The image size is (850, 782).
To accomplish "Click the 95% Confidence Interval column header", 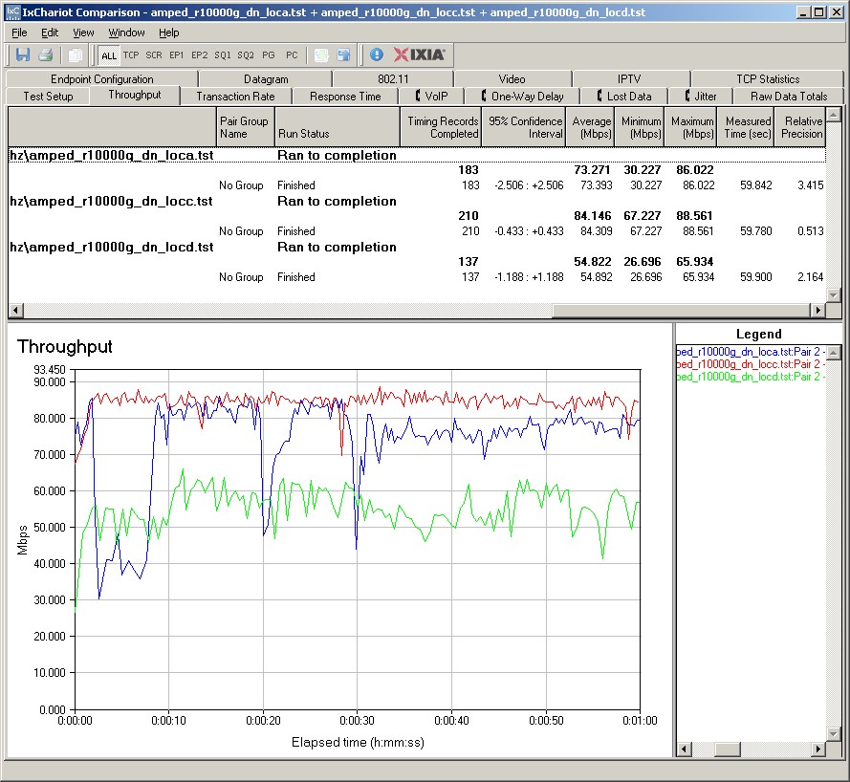I will pyautogui.click(x=524, y=127).
